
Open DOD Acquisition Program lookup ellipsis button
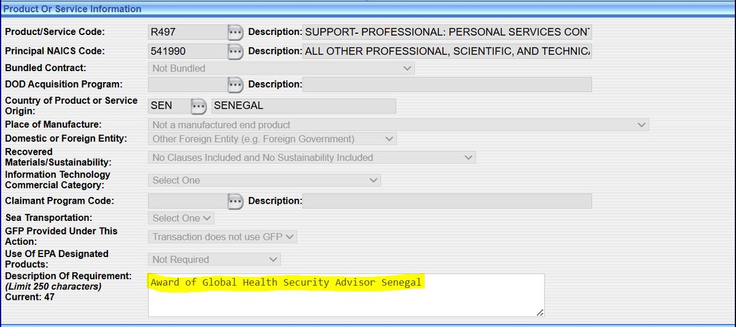pos(236,84)
